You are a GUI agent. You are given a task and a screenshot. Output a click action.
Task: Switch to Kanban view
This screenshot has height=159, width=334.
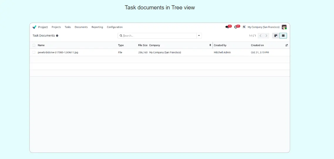[x=276, y=36]
